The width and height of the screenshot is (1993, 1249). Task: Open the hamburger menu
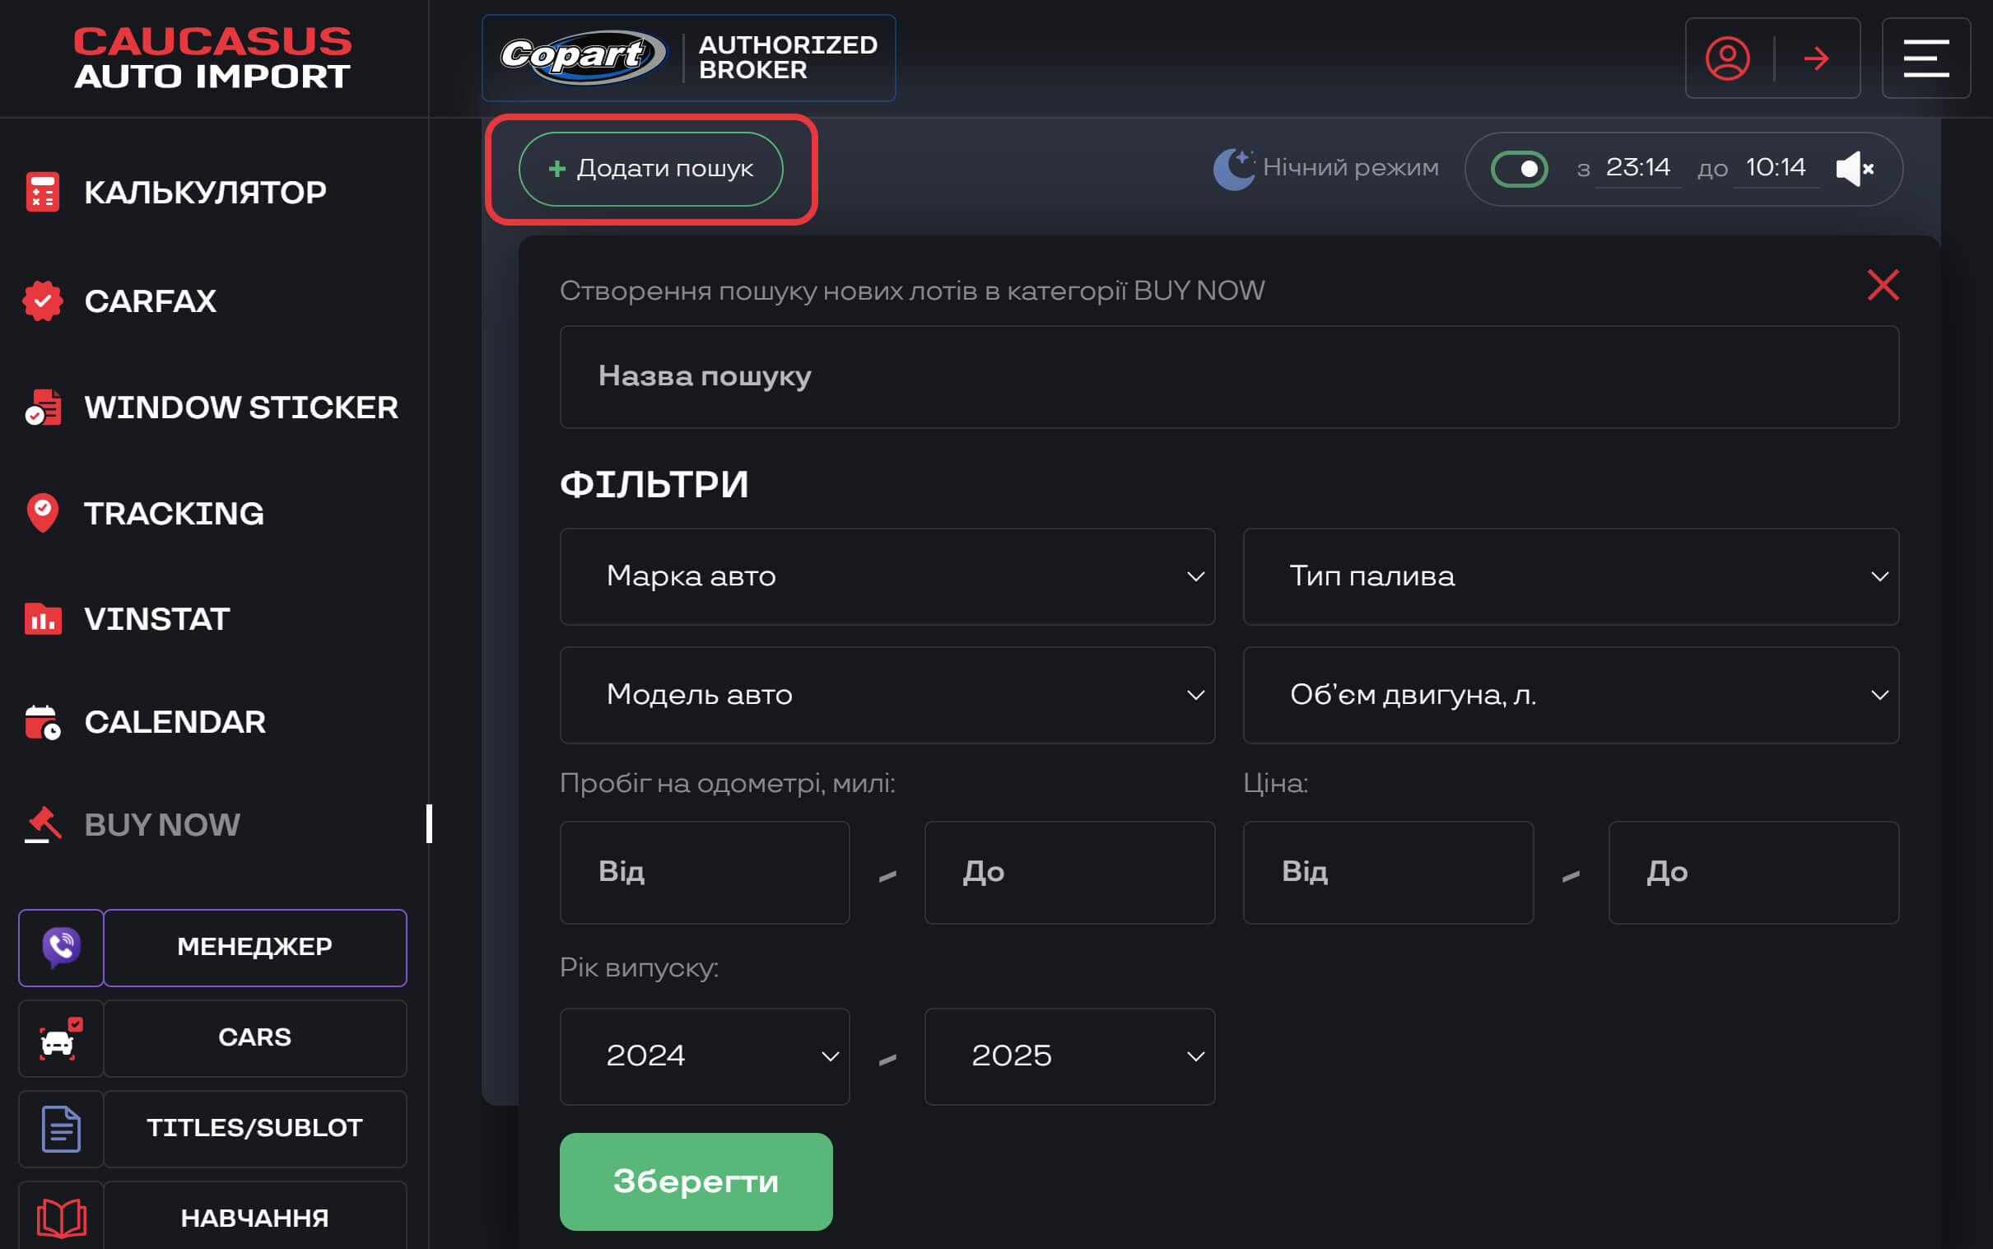point(1925,58)
